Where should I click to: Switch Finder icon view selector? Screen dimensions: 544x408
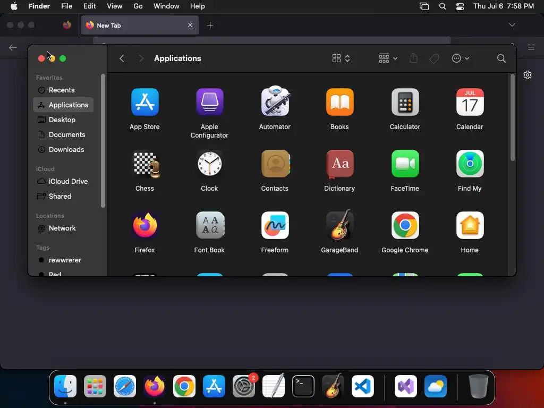[x=341, y=58]
